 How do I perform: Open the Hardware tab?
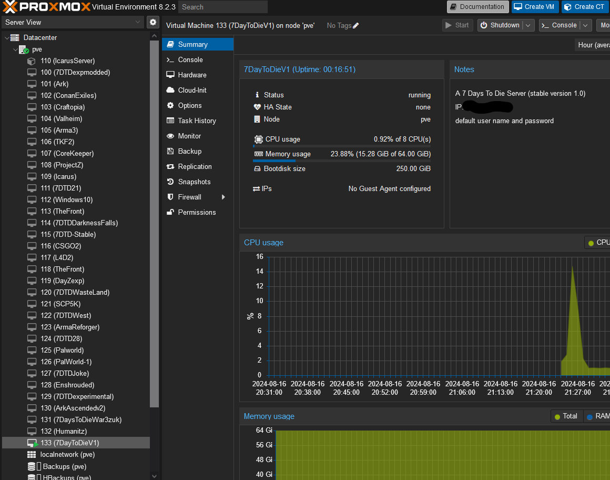198,75
